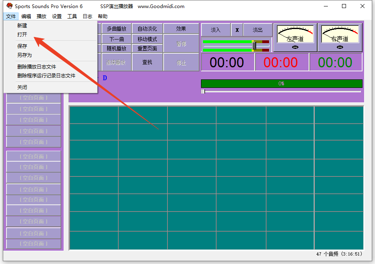Open the 工具 tools menu

72,17
